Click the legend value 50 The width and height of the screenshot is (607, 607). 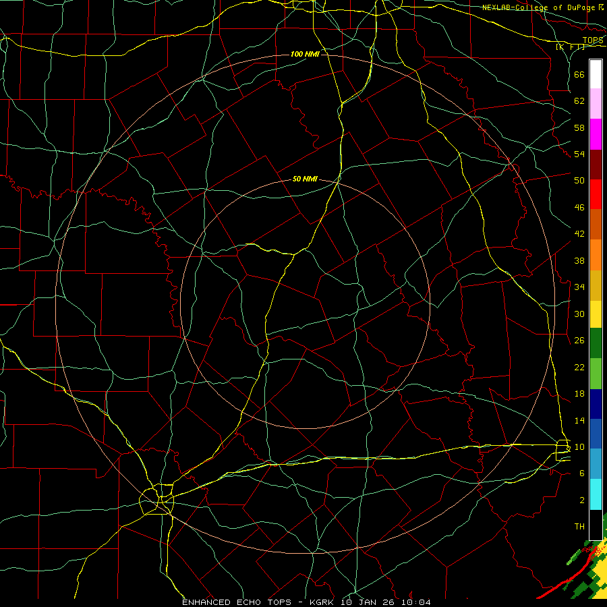click(579, 180)
